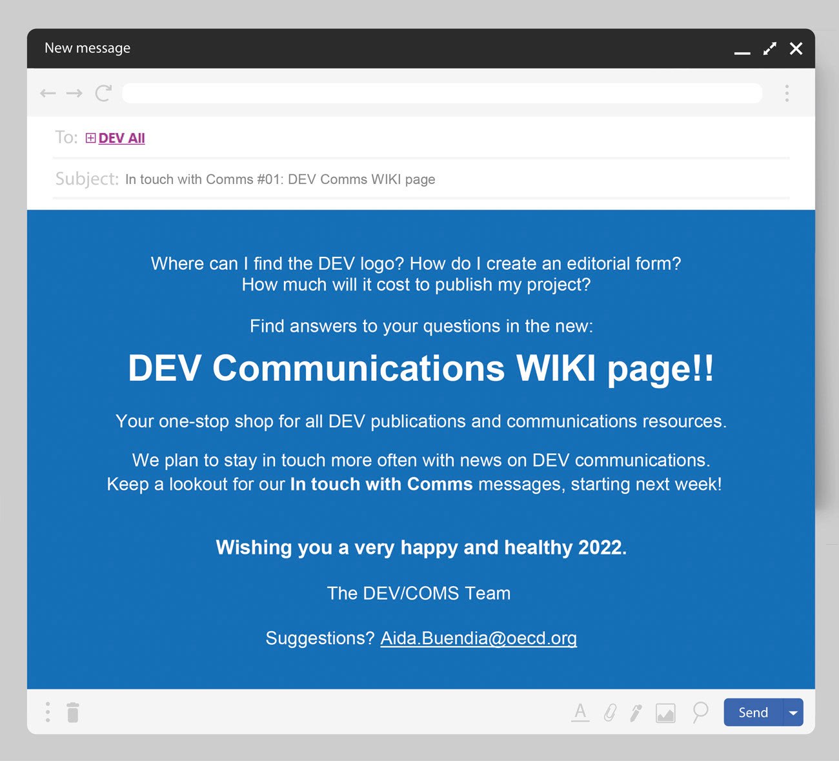Discard the draft with the trash icon
Screen dimensions: 839x761
[73, 712]
